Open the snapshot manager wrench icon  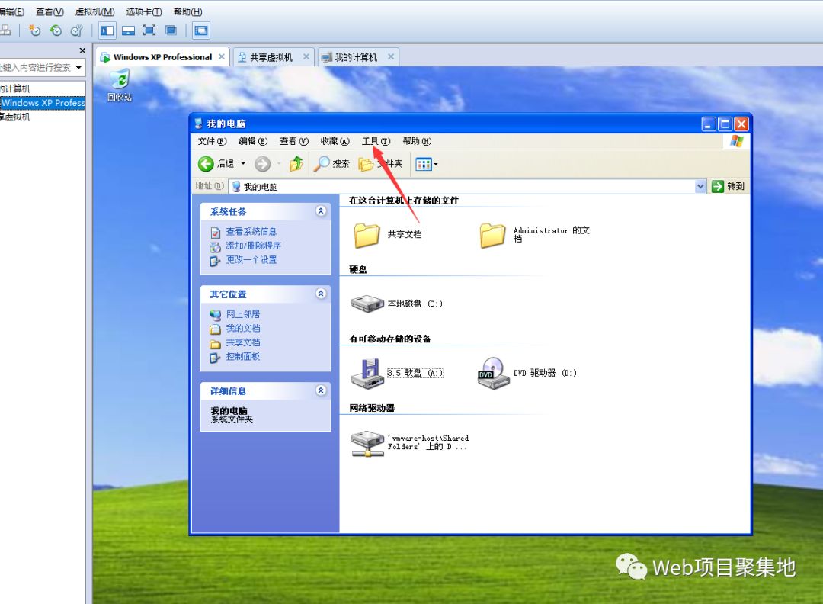(x=77, y=31)
